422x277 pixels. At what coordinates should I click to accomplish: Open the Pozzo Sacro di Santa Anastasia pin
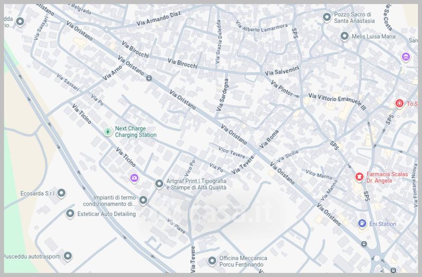[x=327, y=17]
